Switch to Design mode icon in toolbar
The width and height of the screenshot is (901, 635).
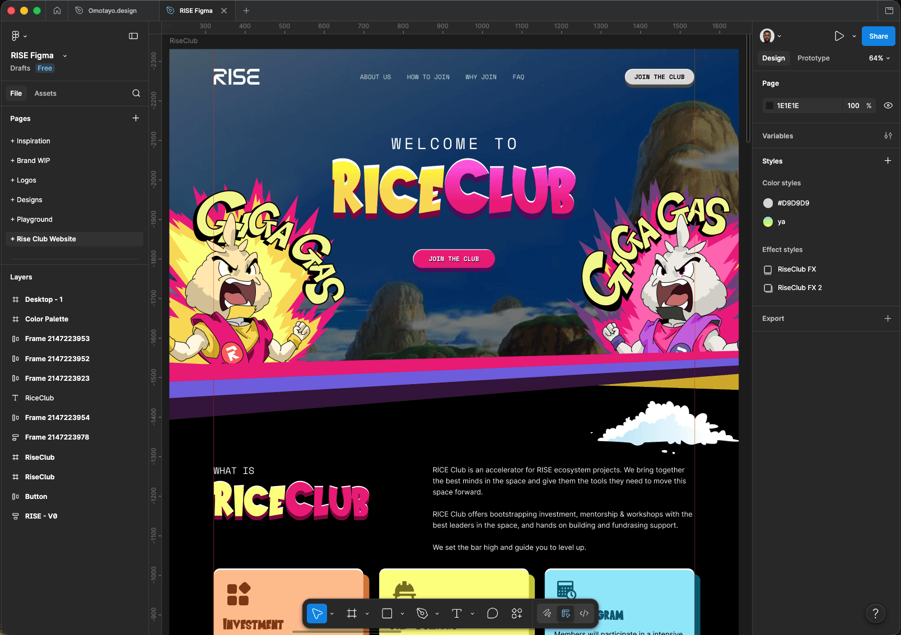point(566,614)
